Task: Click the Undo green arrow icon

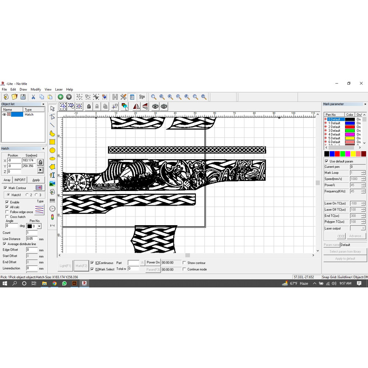Action: point(60,97)
